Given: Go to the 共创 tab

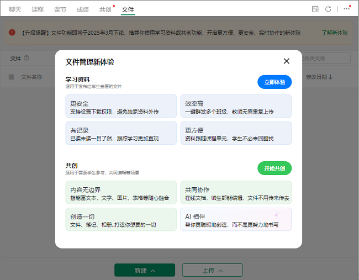Looking at the screenshot, I should tap(105, 9).
